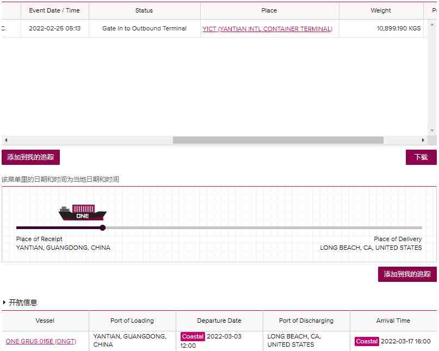This screenshot has height=351, width=439.
Task: Click the Place column header
Action: 269,11
